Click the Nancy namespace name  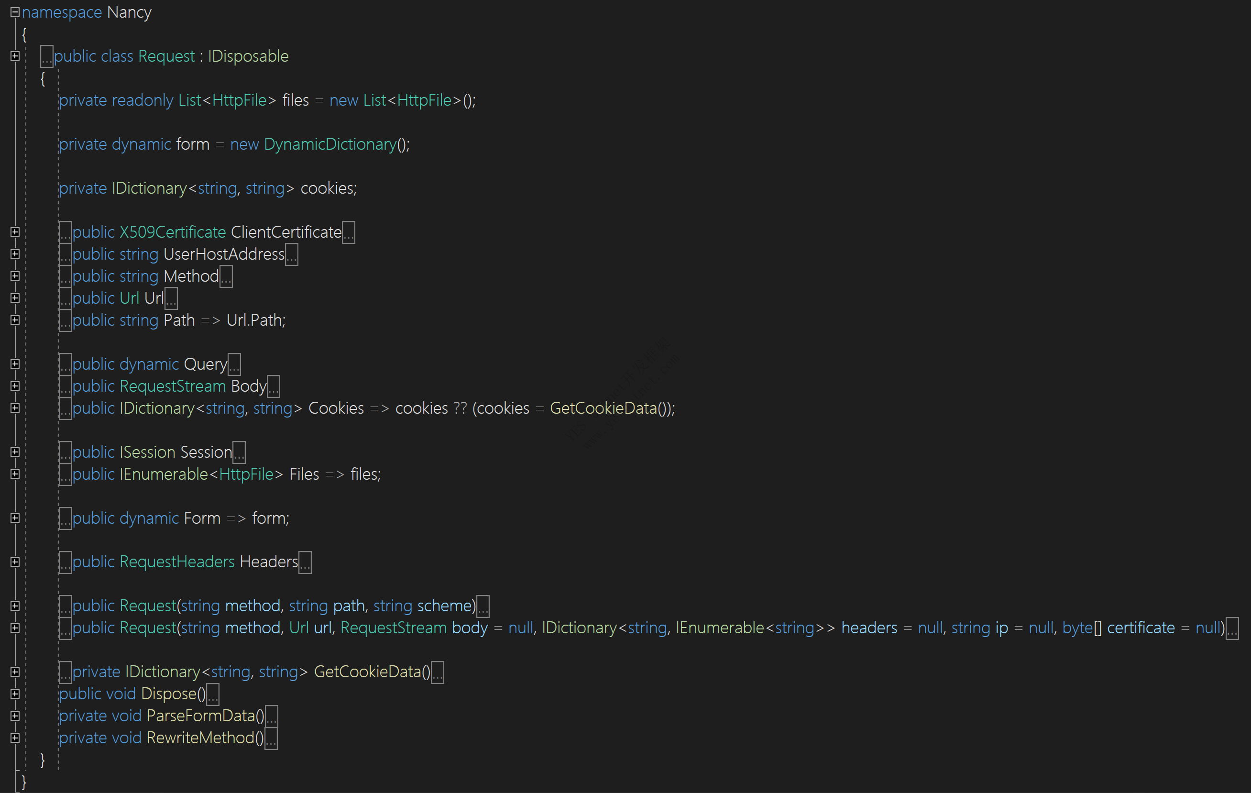[129, 12]
